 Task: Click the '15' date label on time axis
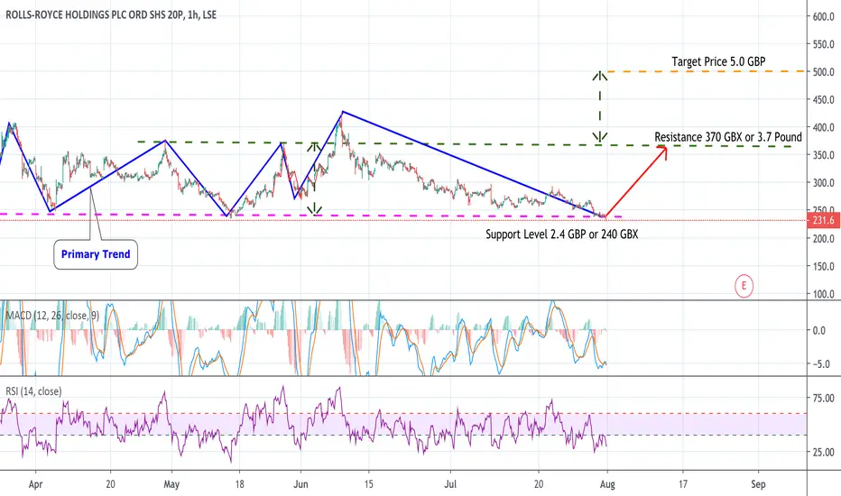(368, 485)
